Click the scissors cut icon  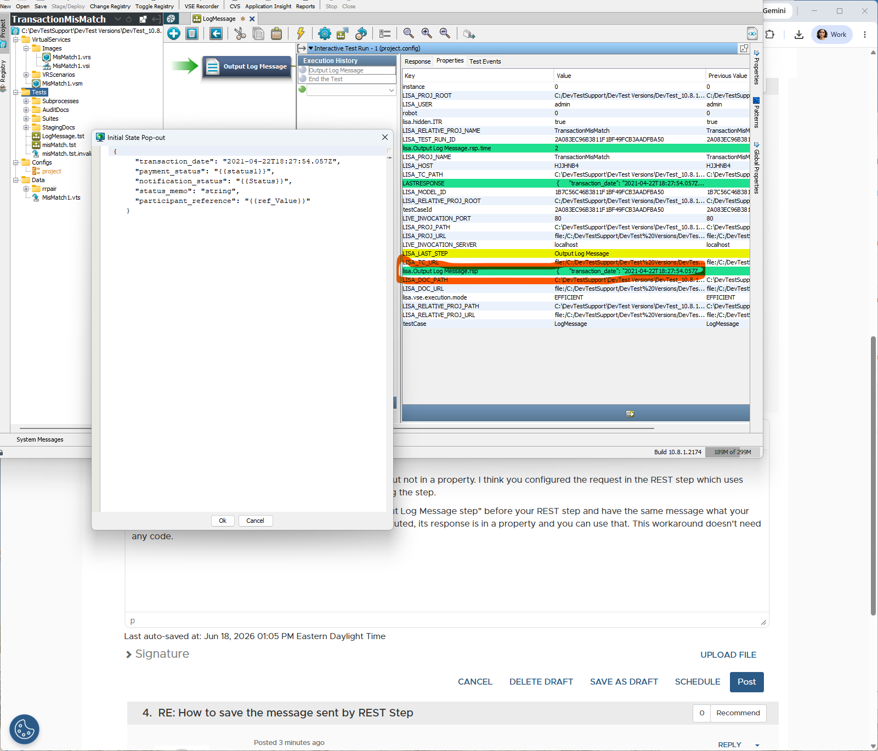pos(240,33)
